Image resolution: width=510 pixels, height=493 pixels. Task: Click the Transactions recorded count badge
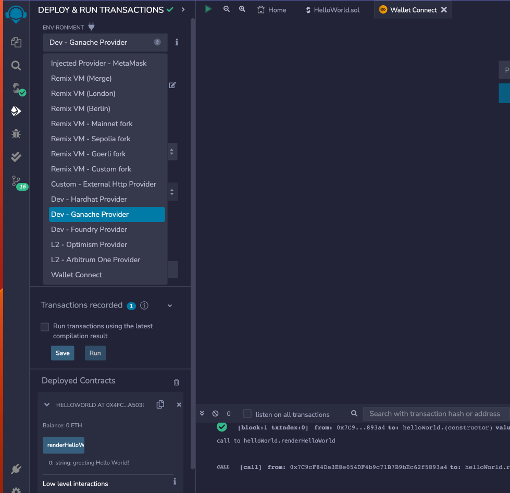pyautogui.click(x=131, y=306)
